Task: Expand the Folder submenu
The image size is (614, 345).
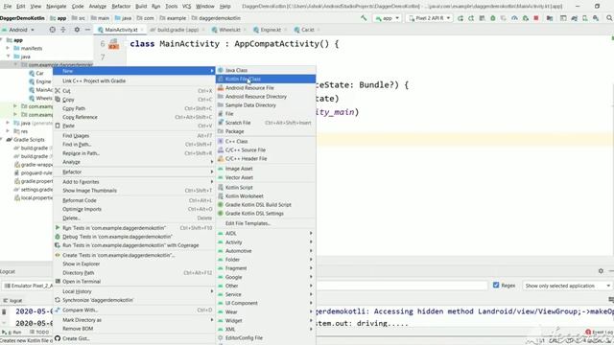Action: [266, 260]
